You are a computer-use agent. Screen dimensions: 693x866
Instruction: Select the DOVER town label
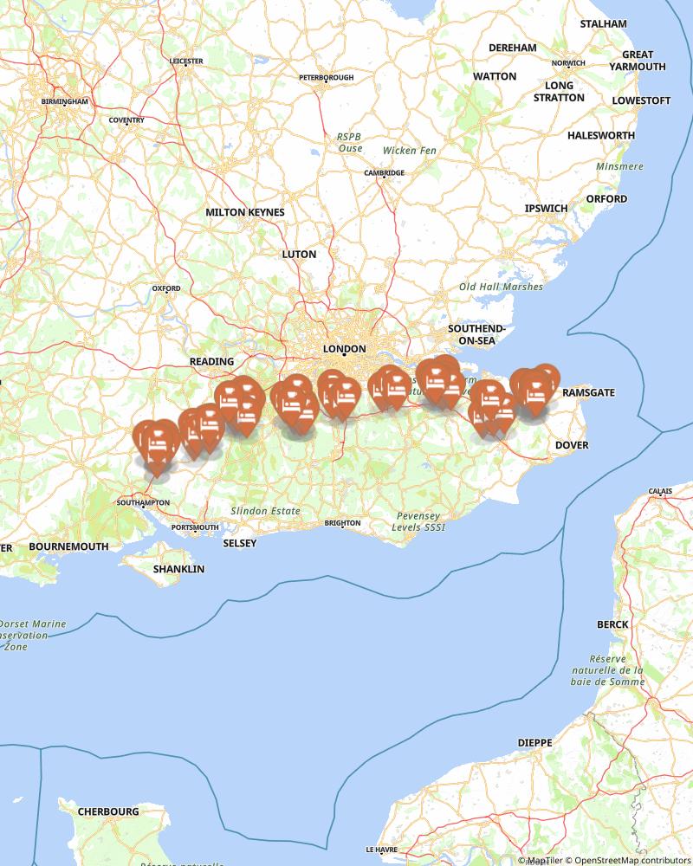pos(572,445)
